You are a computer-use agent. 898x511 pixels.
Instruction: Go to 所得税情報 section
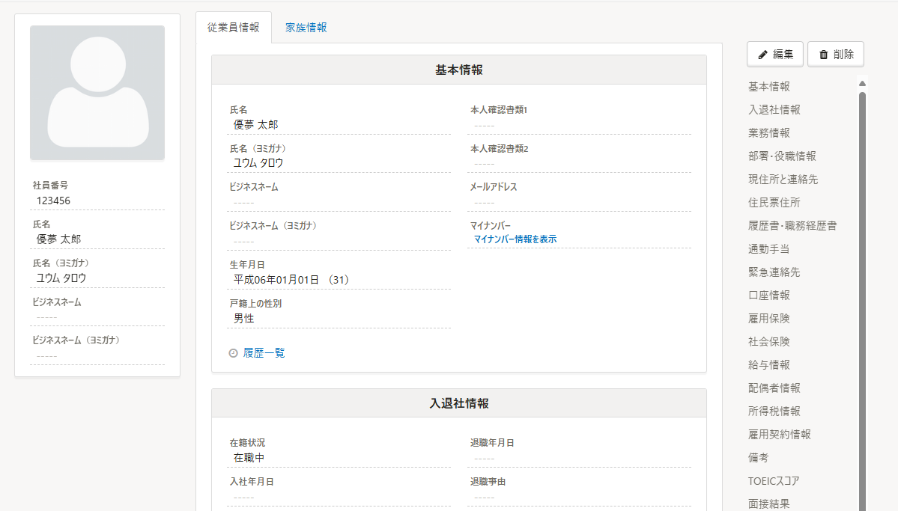click(774, 411)
